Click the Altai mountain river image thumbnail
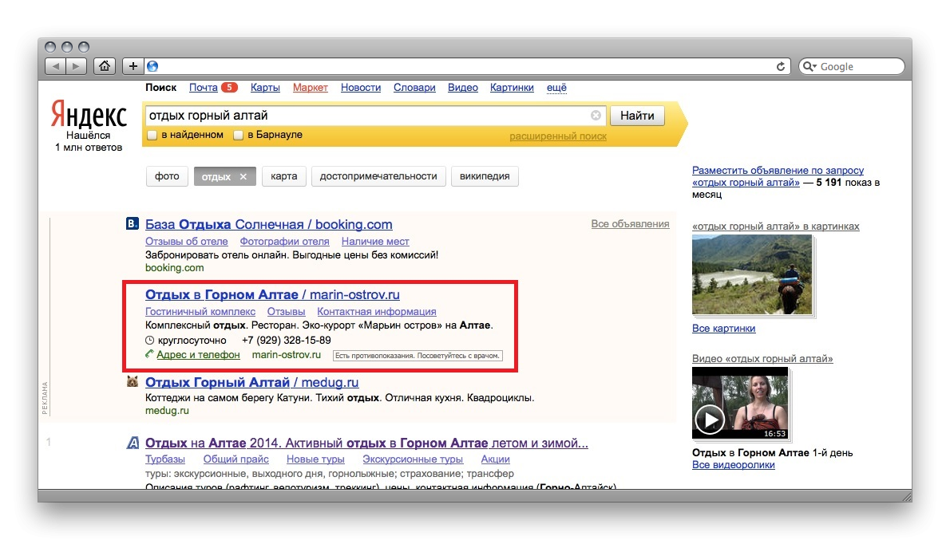The image size is (950, 540). (752, 274)
